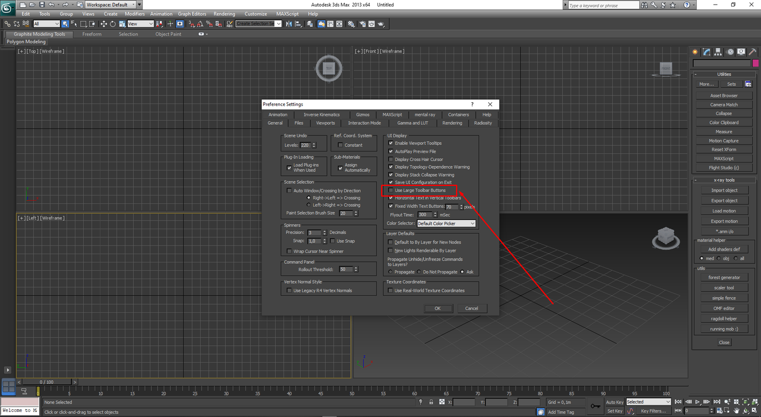Switch to the Freeform ribbon tab
Screen dimensions: 761x417
coord(92,34)
